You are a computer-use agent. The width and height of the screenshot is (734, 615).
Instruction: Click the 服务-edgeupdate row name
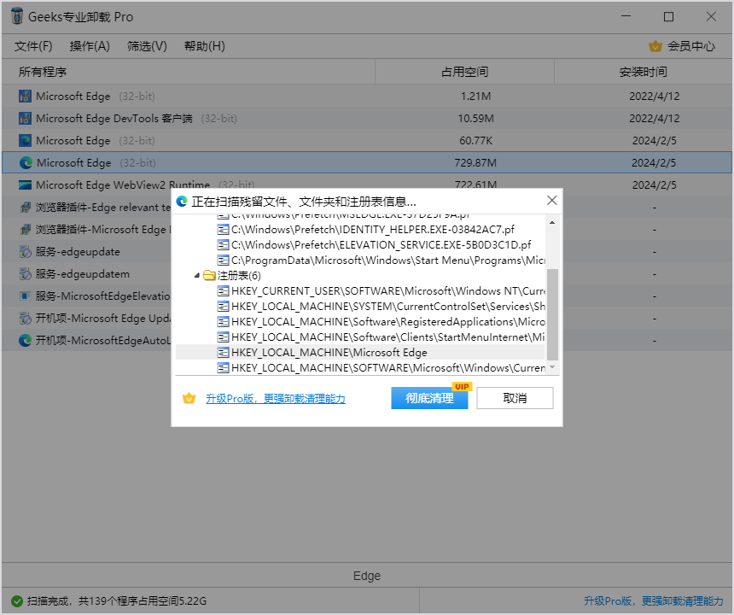click(78, 251)
